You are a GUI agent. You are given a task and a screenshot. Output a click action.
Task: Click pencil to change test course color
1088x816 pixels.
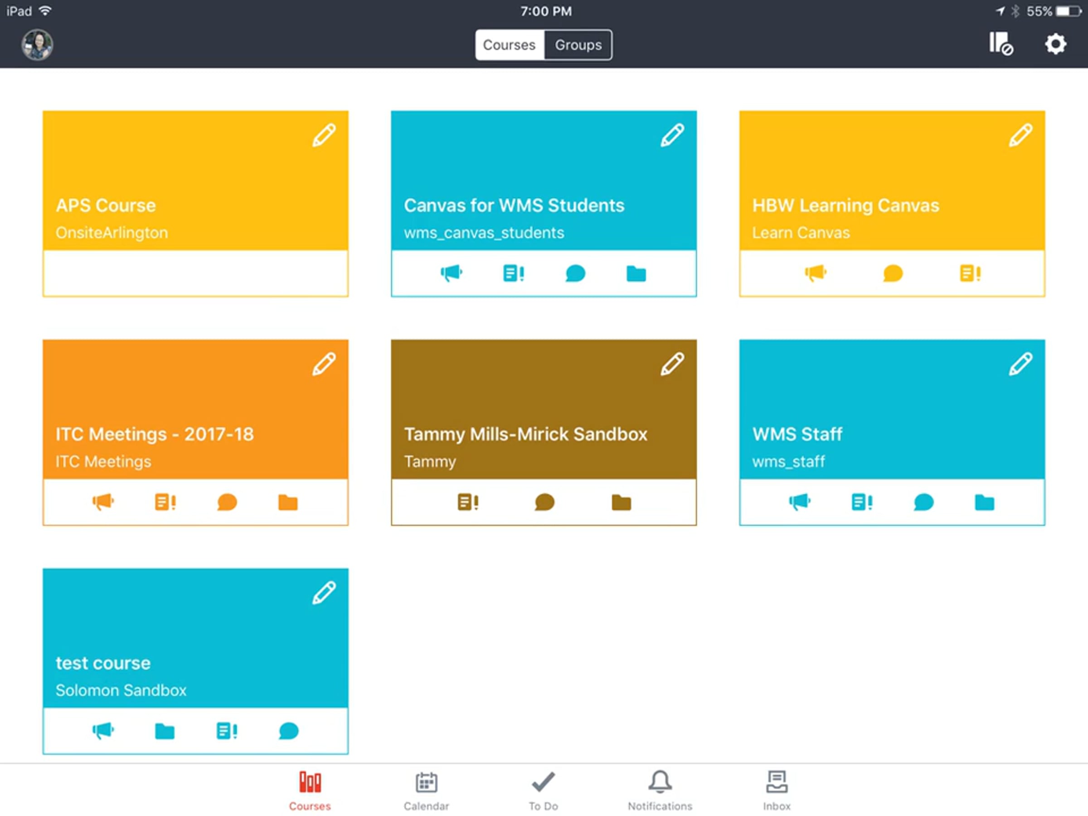(324, 593)
